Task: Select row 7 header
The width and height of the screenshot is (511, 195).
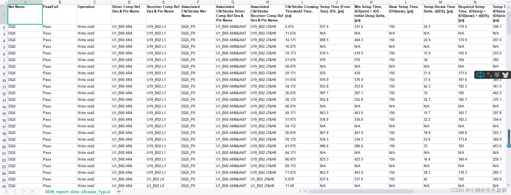Action: click(4, 61)
